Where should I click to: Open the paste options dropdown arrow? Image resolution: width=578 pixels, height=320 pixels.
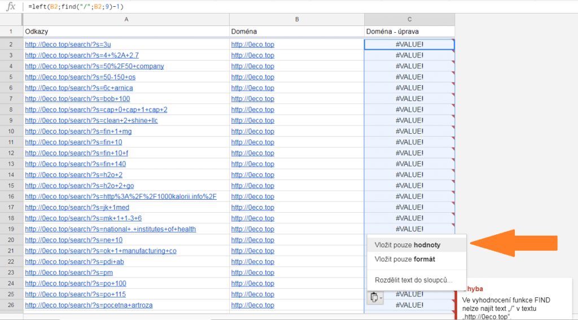coord(380,298)
